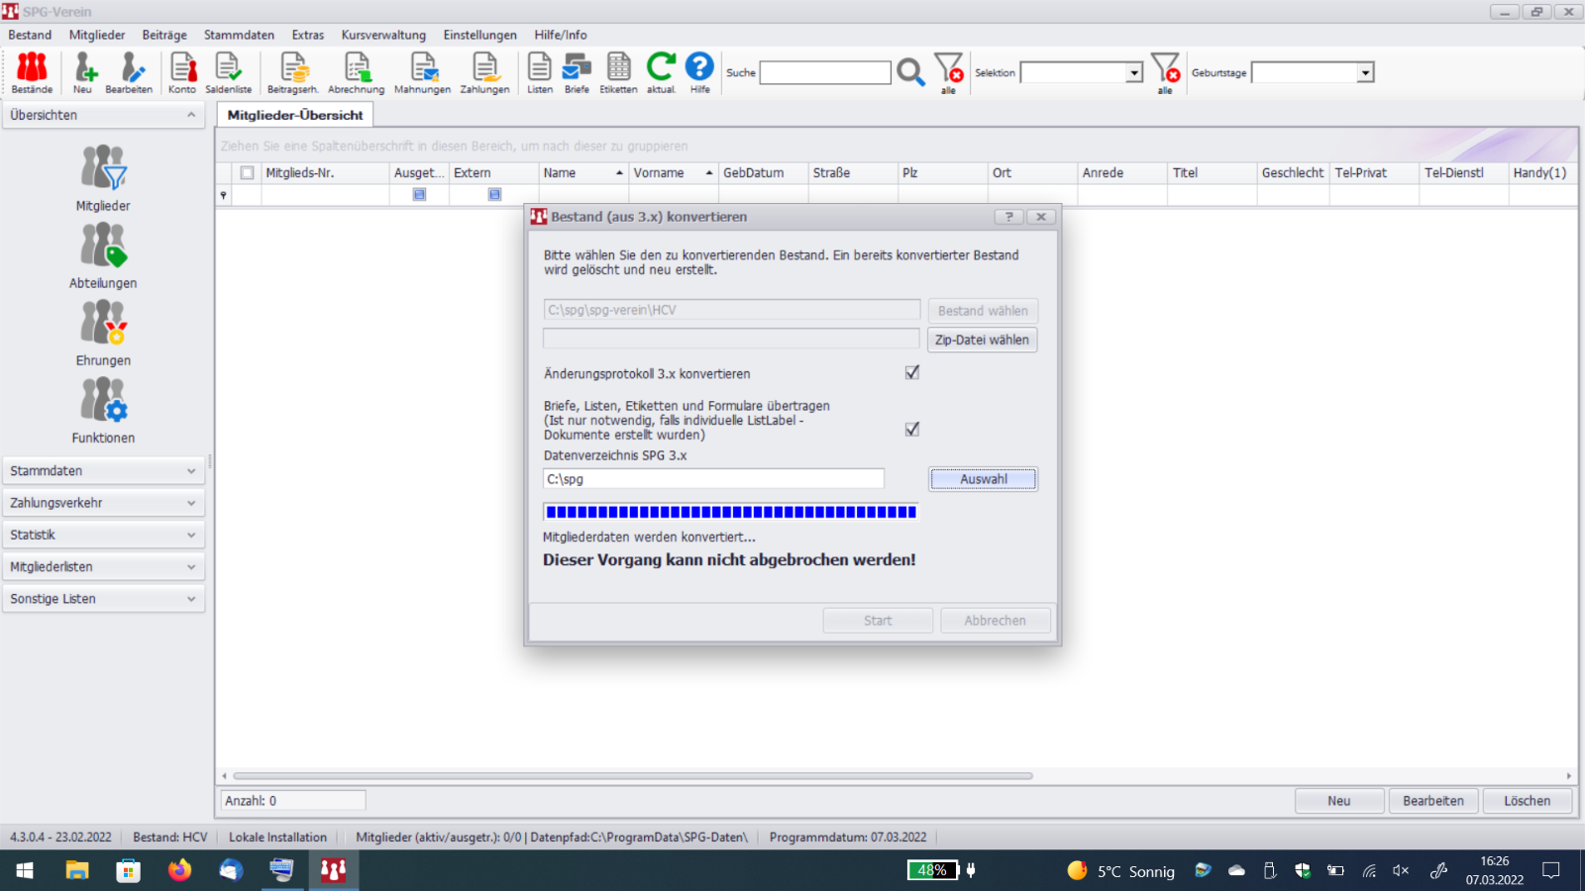This screenshot has height=891, width=1585.
Task: Open Abteilungen overview in the sidebar
Action: tap(103, 255)
